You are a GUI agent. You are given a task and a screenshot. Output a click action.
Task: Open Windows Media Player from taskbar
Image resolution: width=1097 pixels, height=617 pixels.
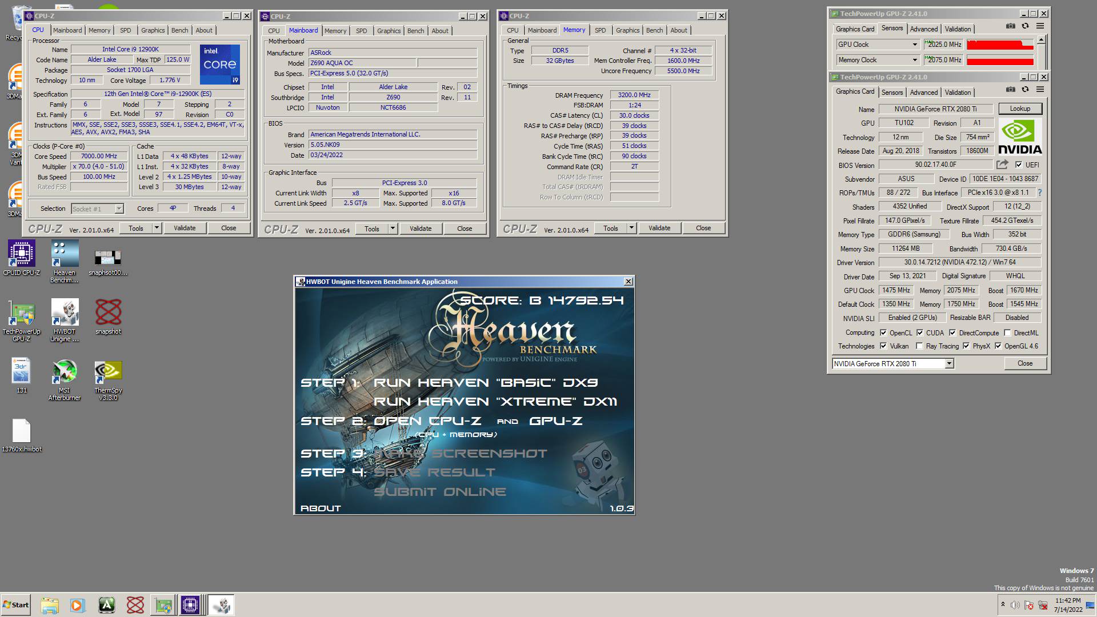77,605
